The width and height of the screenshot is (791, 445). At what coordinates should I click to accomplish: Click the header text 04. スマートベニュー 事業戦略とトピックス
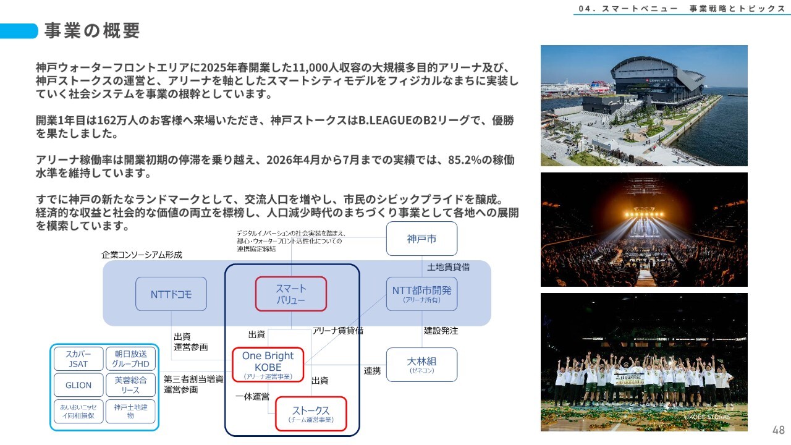[x=682, y=8]
